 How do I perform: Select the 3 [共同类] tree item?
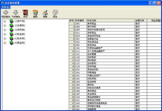click(x=20, y=30)
